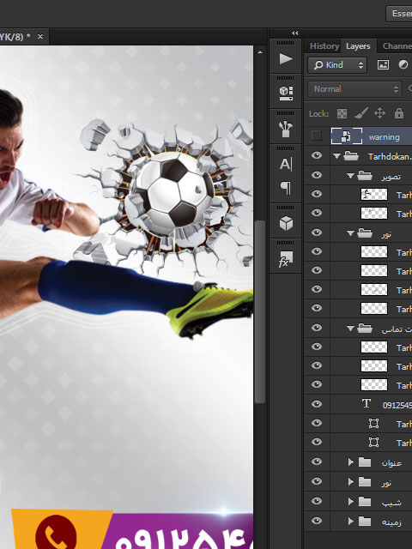Viewport: 412px width, 549px height.
Task: Collapse the تصویر group
Action: (x=350, y=175)
